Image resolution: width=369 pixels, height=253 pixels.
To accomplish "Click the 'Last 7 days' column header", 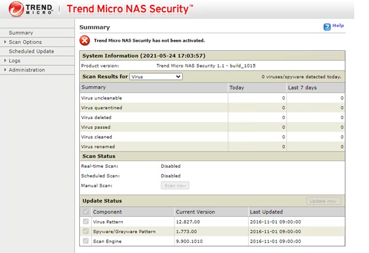I will (302, 88).
